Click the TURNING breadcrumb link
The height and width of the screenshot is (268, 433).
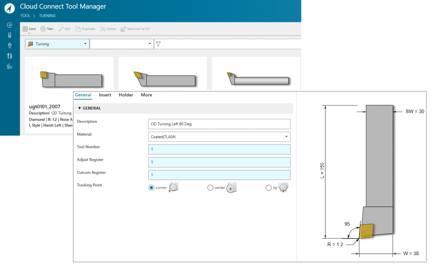47,16
